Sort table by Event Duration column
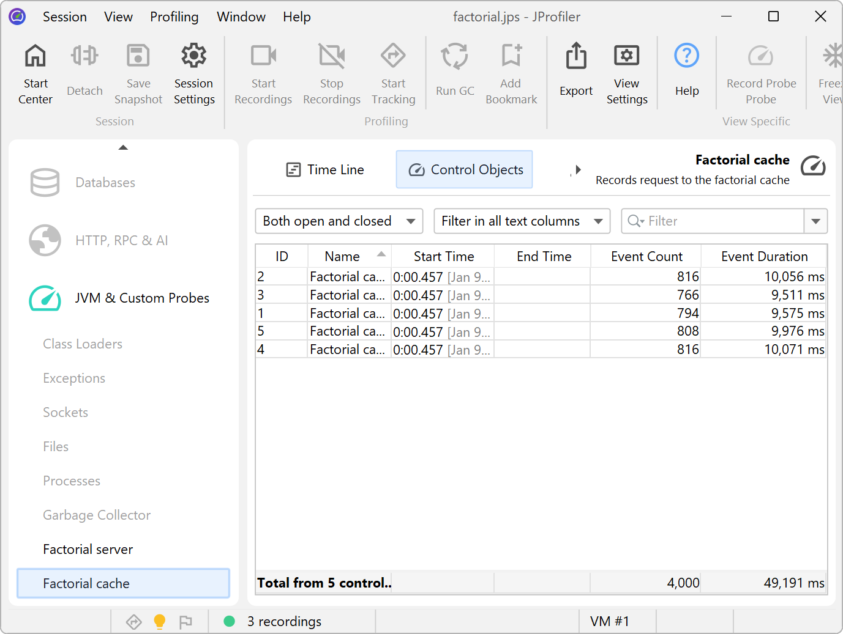The height and width of the screenshot is (634, 843). (763, 257)
